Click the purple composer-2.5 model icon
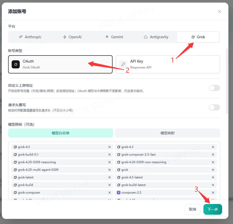233x224 pixels. tap(119, 192)
